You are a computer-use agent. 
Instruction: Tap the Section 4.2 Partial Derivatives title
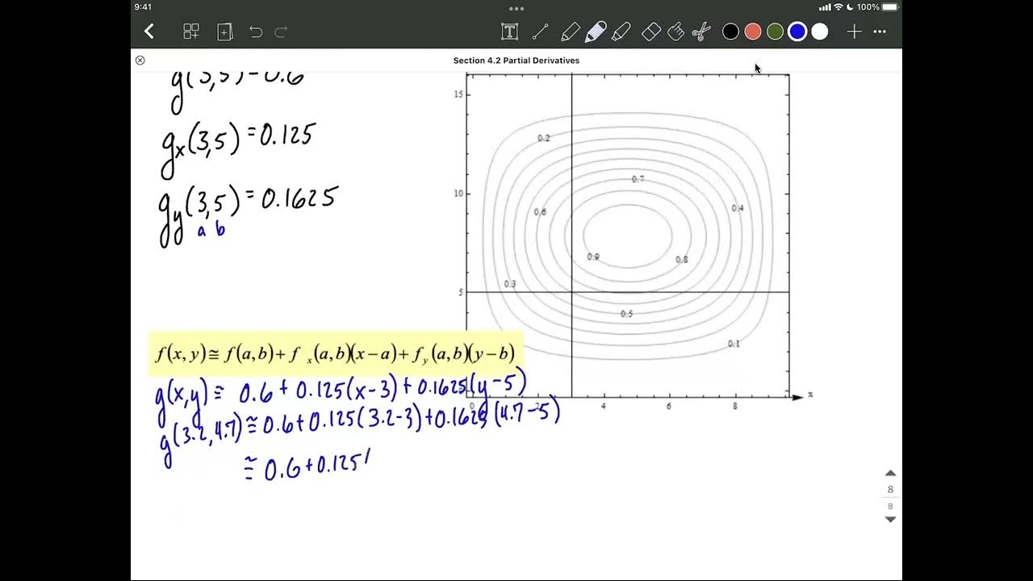click(x=516, y=61)
